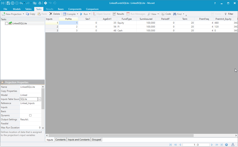Expand the Run dropdown arrow
Image resolution: width=238 pixels, height=147 pixels.
click(x=90, y=14)
